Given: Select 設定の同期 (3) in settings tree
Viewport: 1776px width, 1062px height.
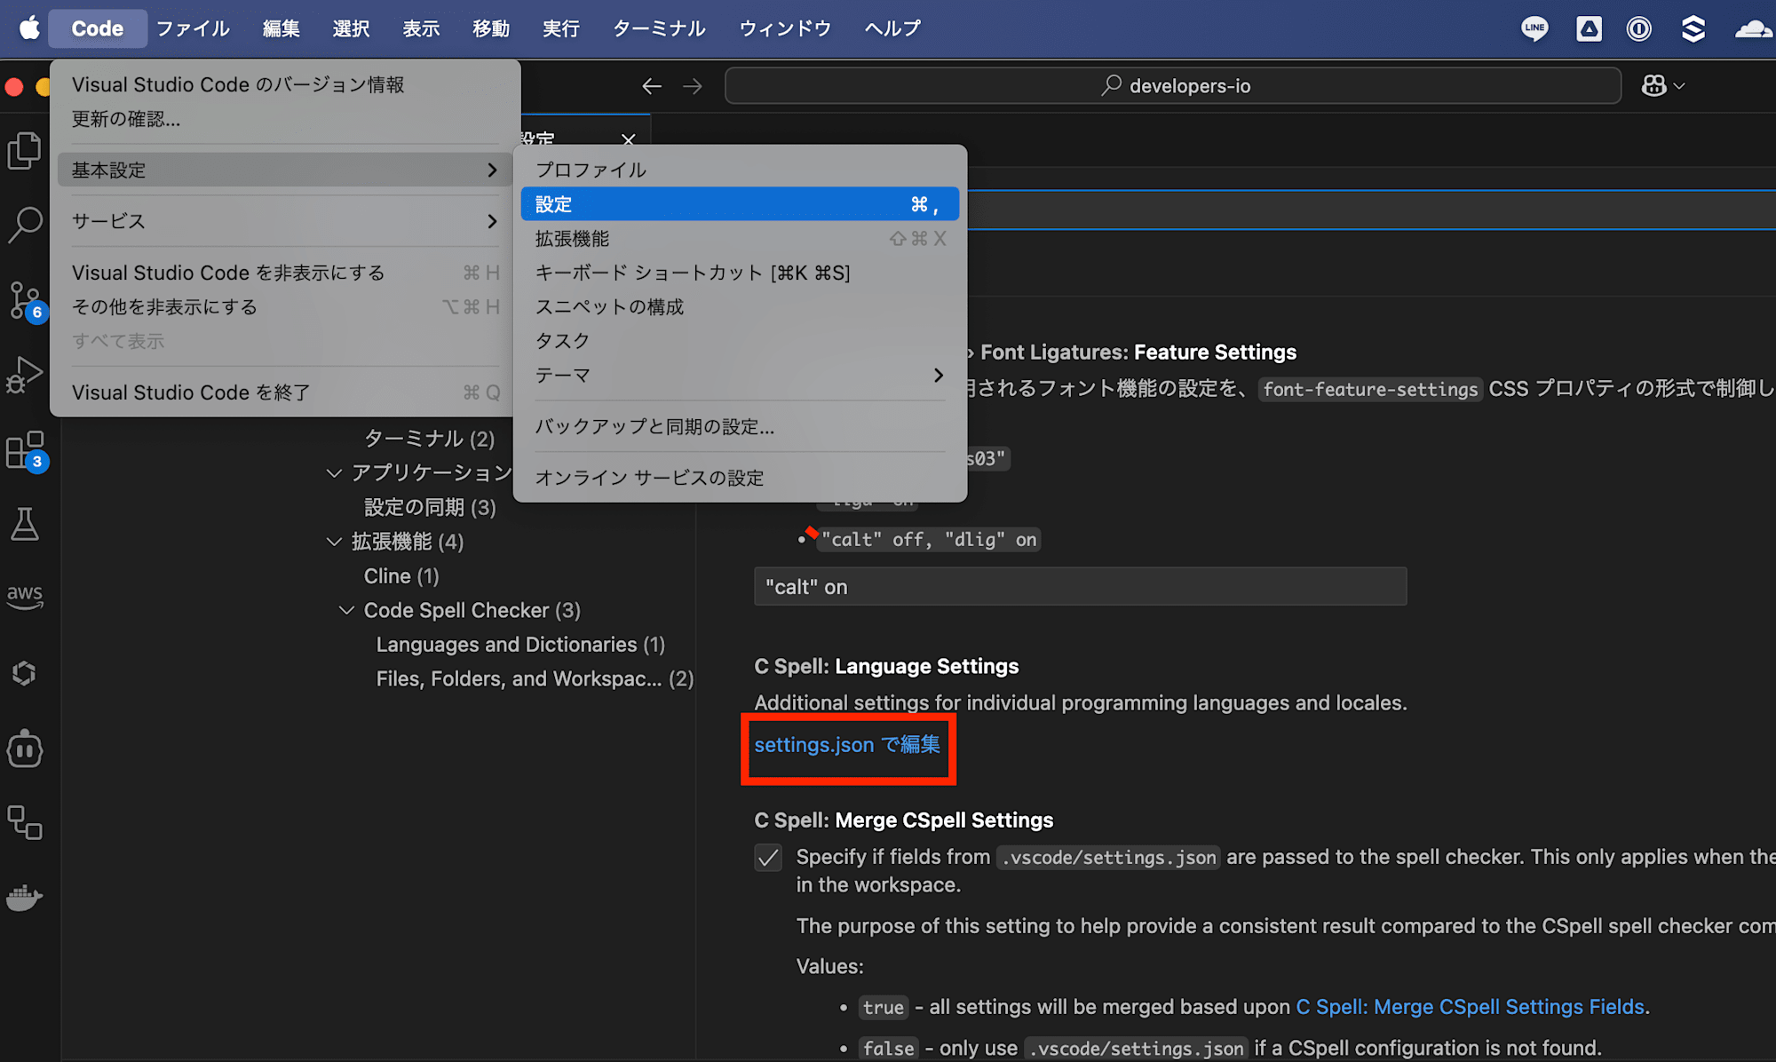Looking at the screenshot, I should coord(430,508).
